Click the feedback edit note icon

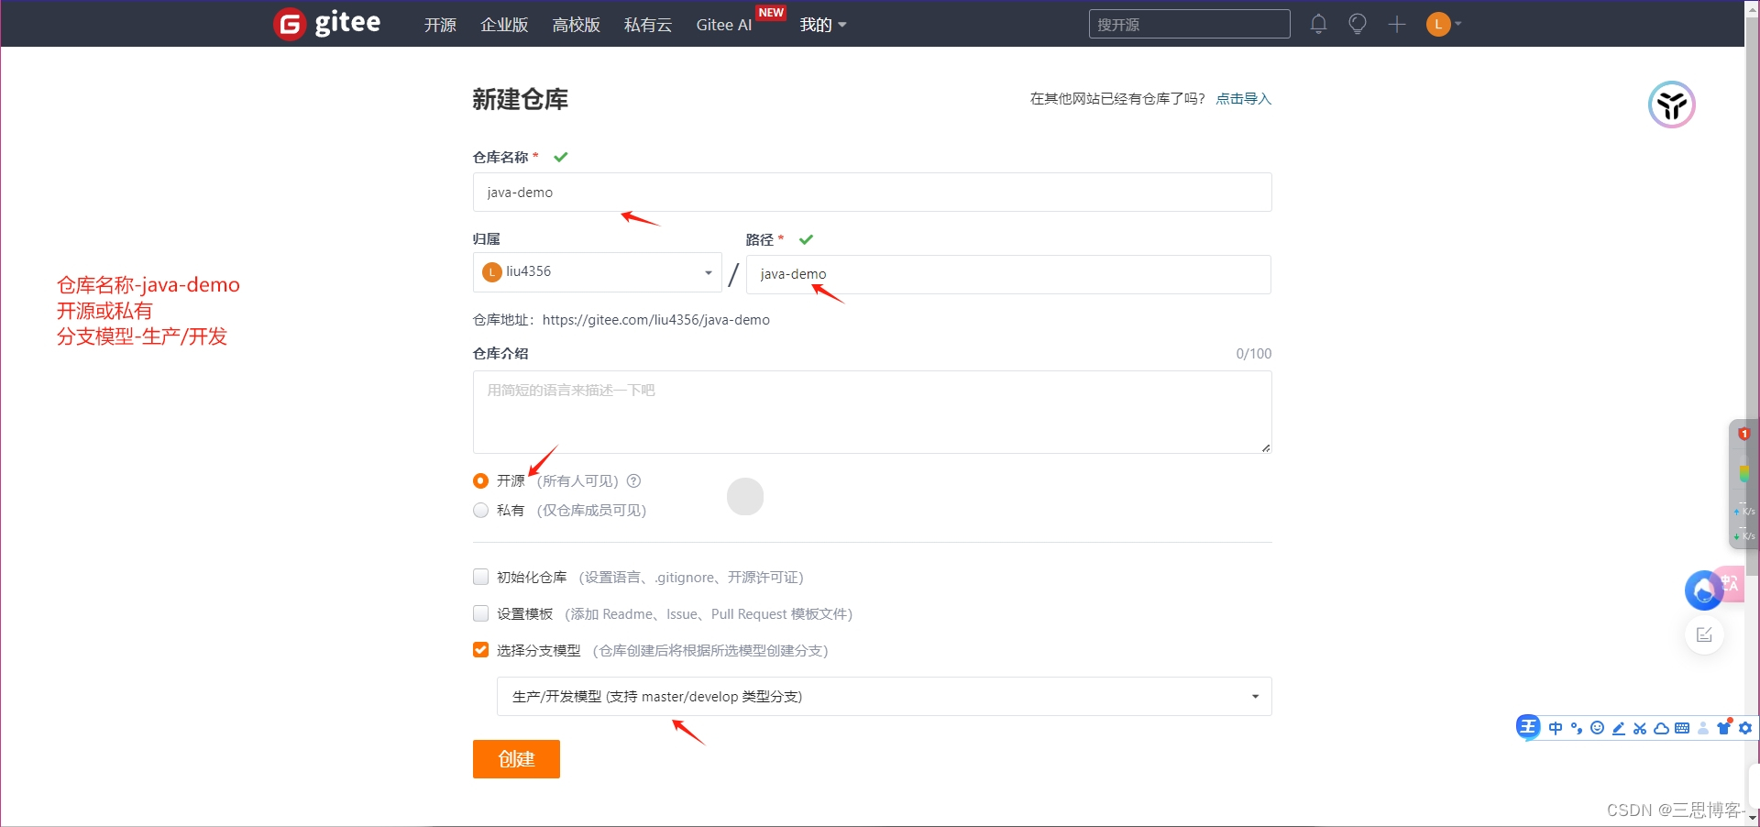(1704, 634)
